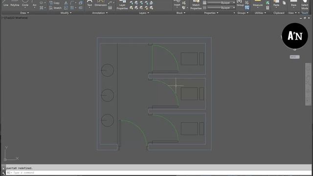313x176 pixels.
Task: Expand the Annotation panel dropdown
Action: click(x=100, y=13)
